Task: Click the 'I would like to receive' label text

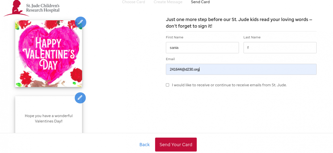Action: coord(229,85)
